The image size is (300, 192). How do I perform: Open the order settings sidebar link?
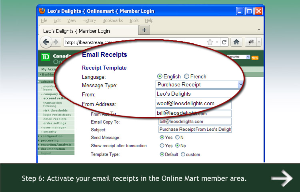click(54, 123)
